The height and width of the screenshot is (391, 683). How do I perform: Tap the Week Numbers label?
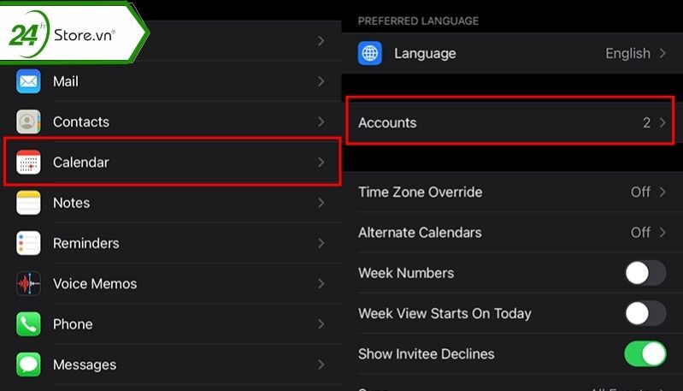pos(406,273)
